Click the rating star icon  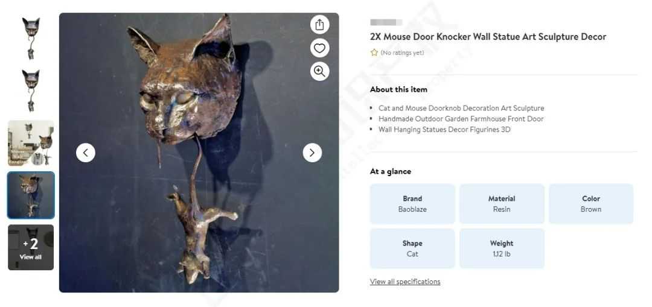(x=374, y=52)
